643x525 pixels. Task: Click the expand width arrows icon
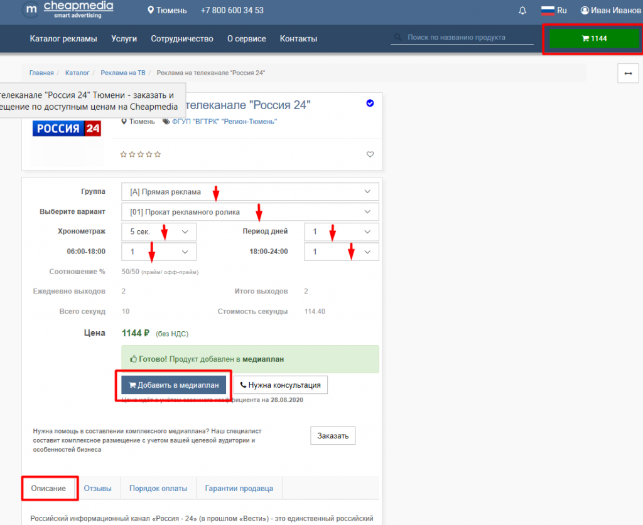coord(628,73)
